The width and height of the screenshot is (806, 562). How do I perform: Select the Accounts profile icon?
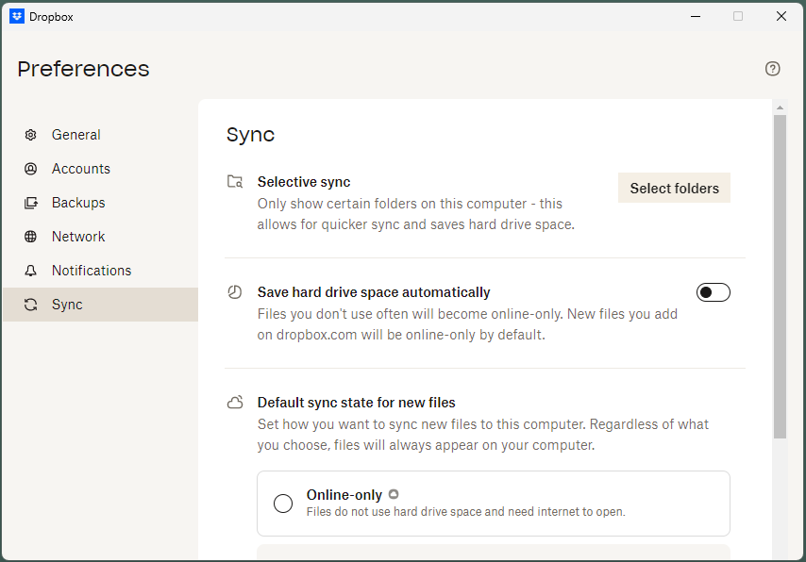point(31,169)
